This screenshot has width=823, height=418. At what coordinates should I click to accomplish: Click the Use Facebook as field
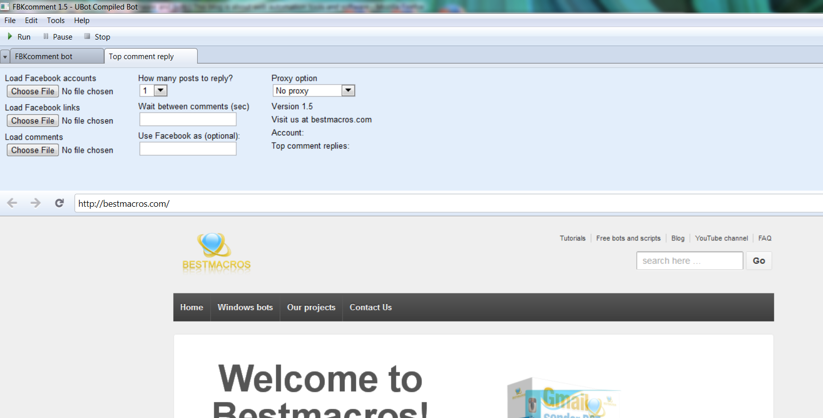point(188,149)
